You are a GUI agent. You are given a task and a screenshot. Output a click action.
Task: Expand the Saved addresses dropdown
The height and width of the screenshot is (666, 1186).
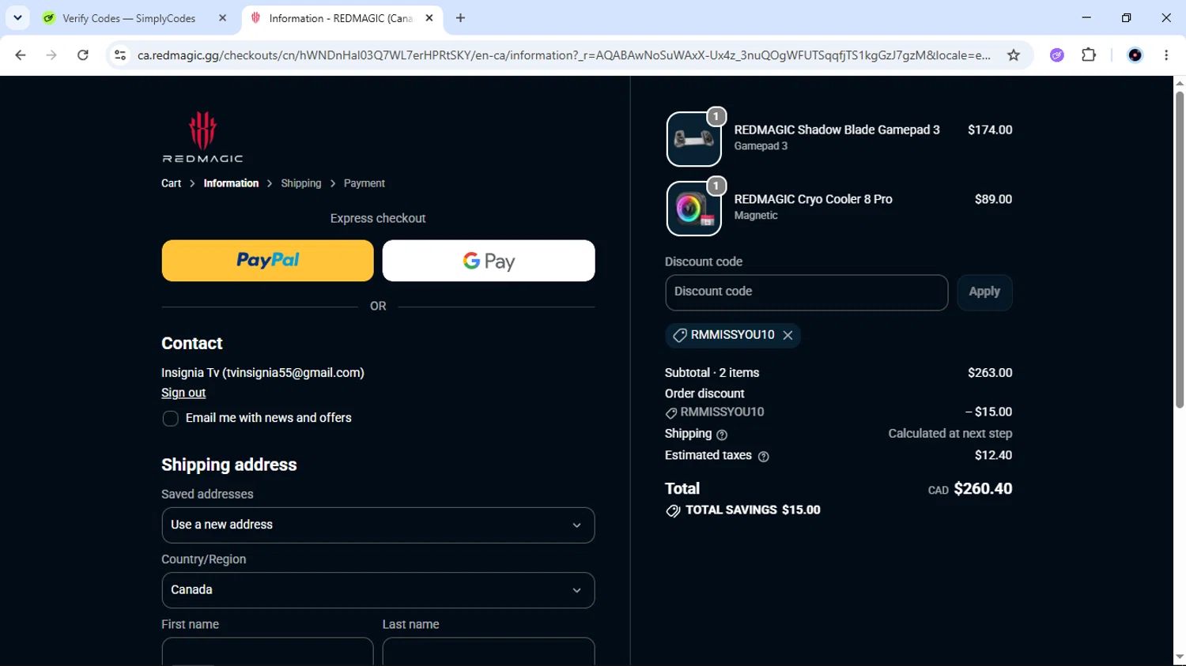click(x=378, y=525)
